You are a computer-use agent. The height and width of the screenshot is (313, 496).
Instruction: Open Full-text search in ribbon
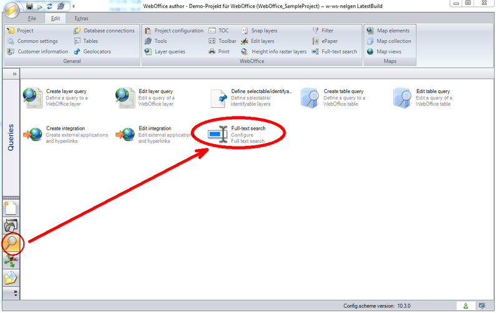click(334, 52)
